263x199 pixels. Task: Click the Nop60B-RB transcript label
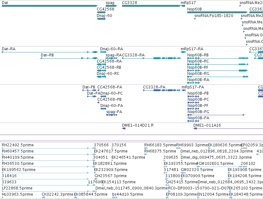198,55
